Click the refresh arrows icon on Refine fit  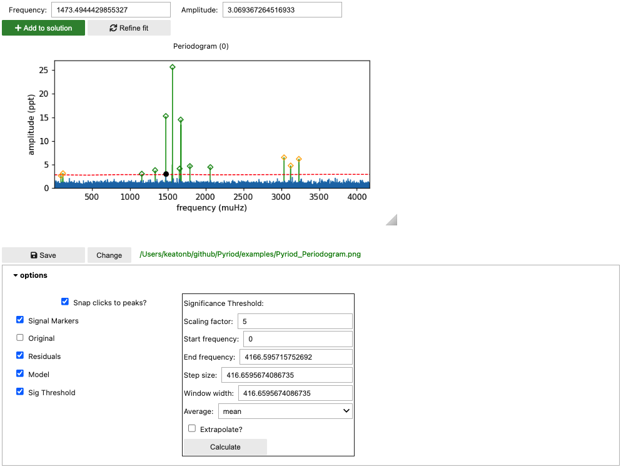click(113, 28)
